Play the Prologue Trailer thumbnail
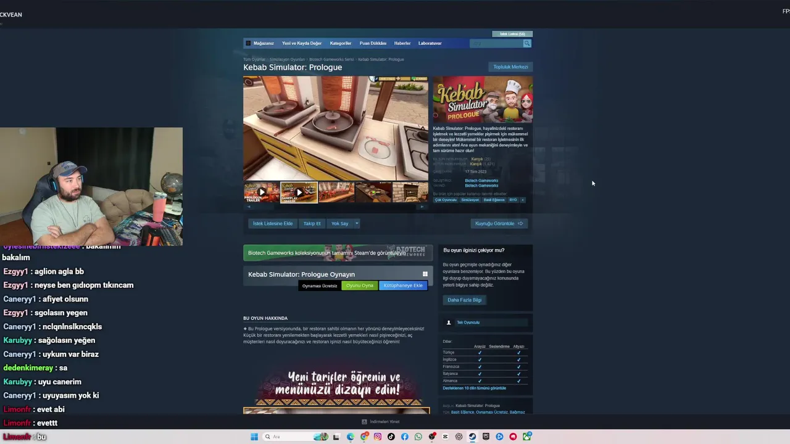This screenshot has width=790, height=444. pyautogui.click(x=262, y=192)
